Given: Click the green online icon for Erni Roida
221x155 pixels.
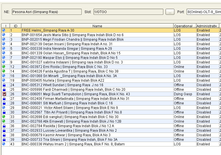Looking at the screenshot, I should point(4,67).
